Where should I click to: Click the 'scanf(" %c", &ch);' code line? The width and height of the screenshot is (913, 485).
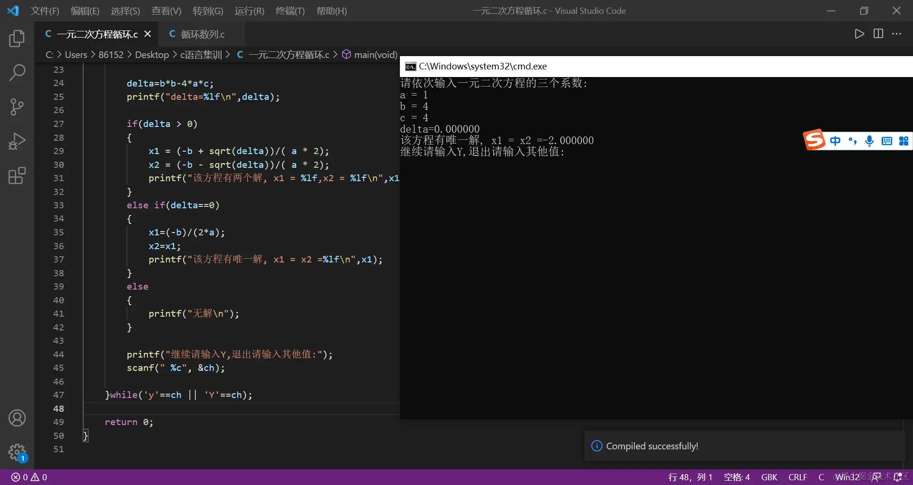pos(176,368)
